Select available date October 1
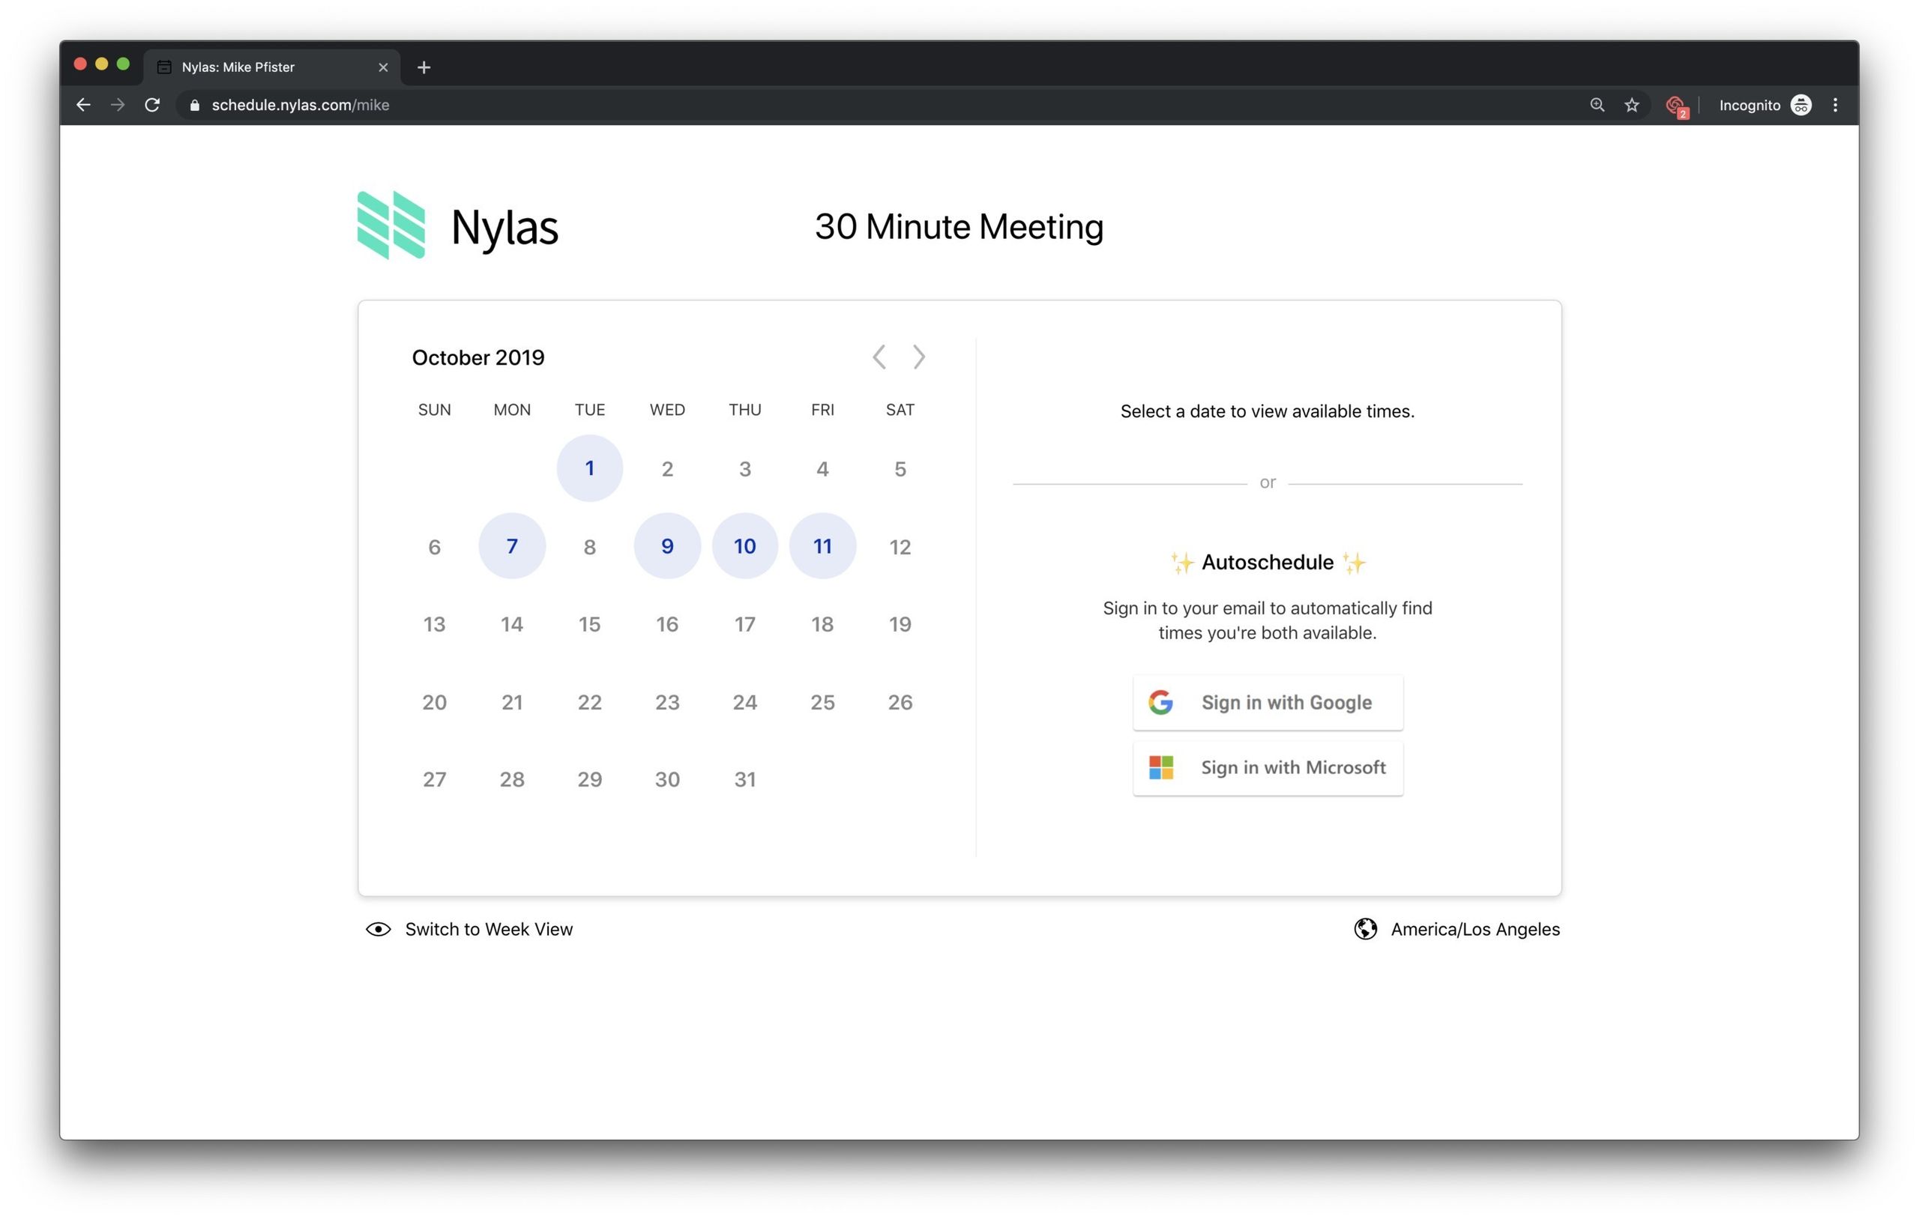 (590, 468)
